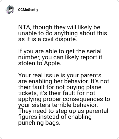Viewport: 119px width, 139px height.
Task: Open the CCMeGently username profile link
Action: point(28,10)
